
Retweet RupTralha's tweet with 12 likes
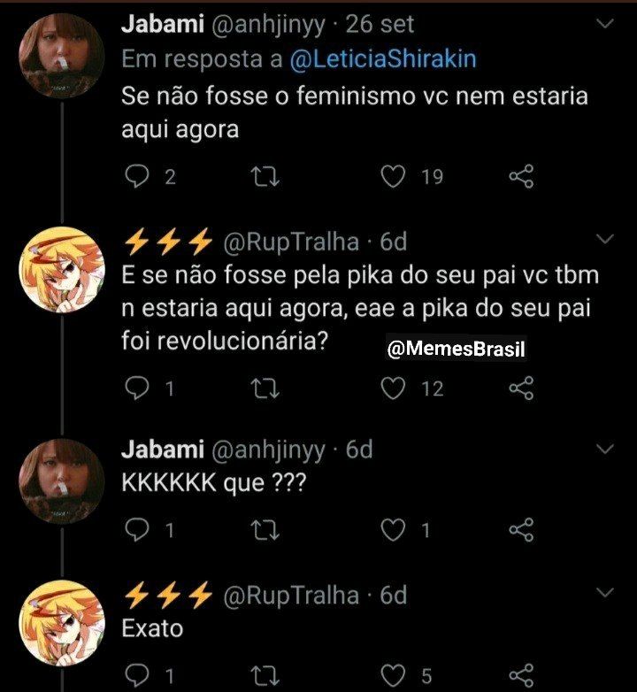click(265, 388)
